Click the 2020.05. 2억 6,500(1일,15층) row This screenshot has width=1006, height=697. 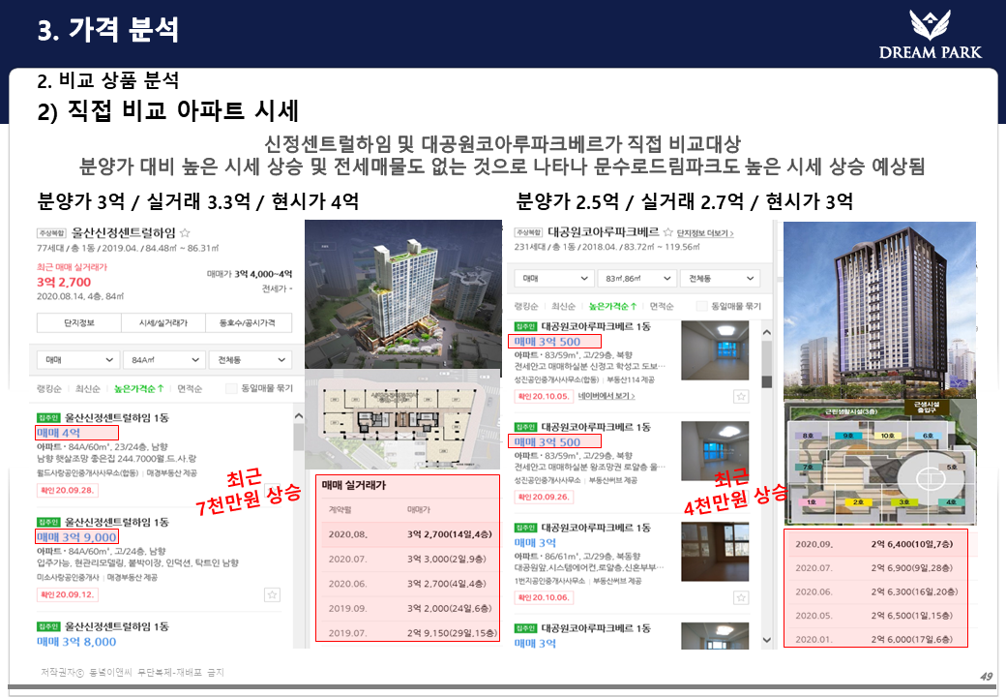tap(875, 616)
